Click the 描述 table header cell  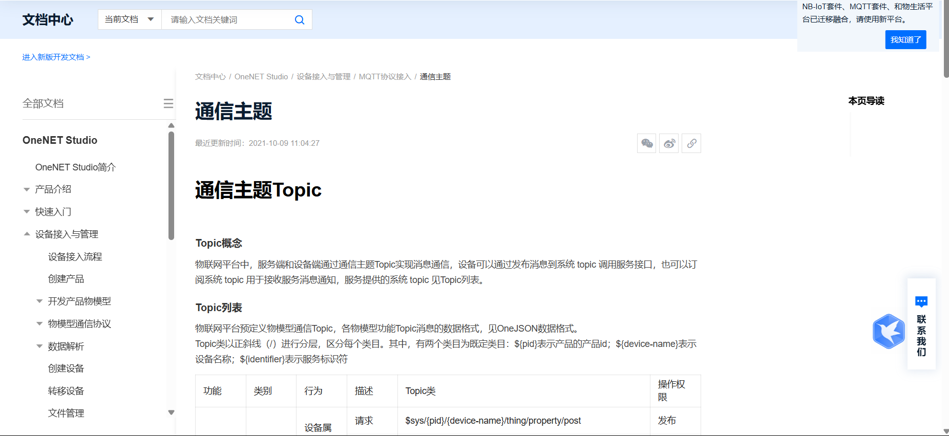click(372, 391)
